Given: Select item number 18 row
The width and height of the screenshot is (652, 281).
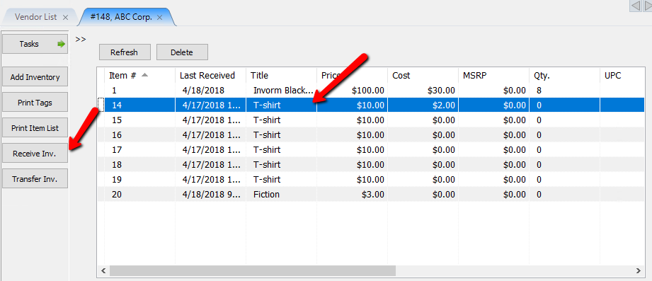Looking at the screenshot, I should [x=372, y=165].
